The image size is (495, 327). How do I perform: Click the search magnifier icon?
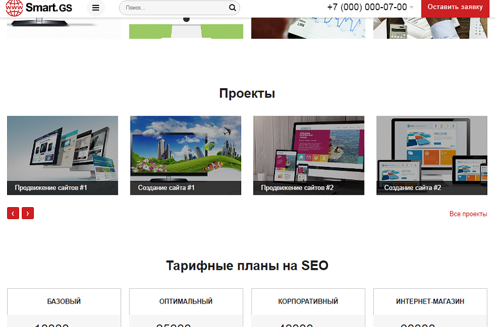point(232,8)
